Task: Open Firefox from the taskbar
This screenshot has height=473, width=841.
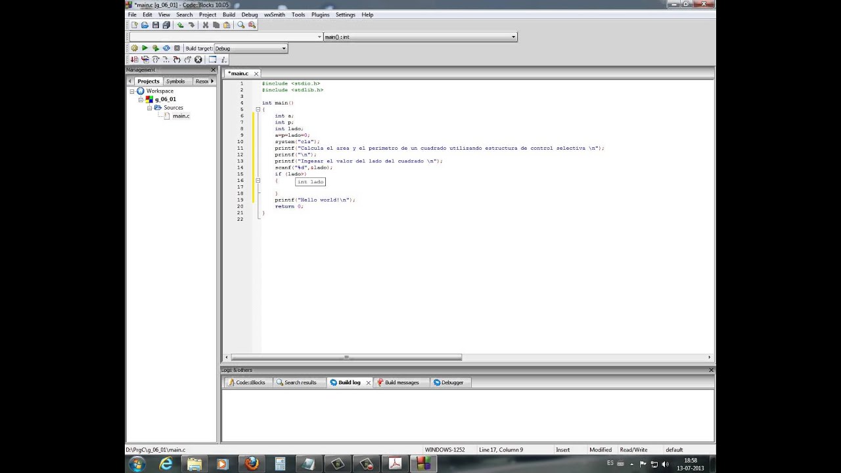Action: coord(252,464)
